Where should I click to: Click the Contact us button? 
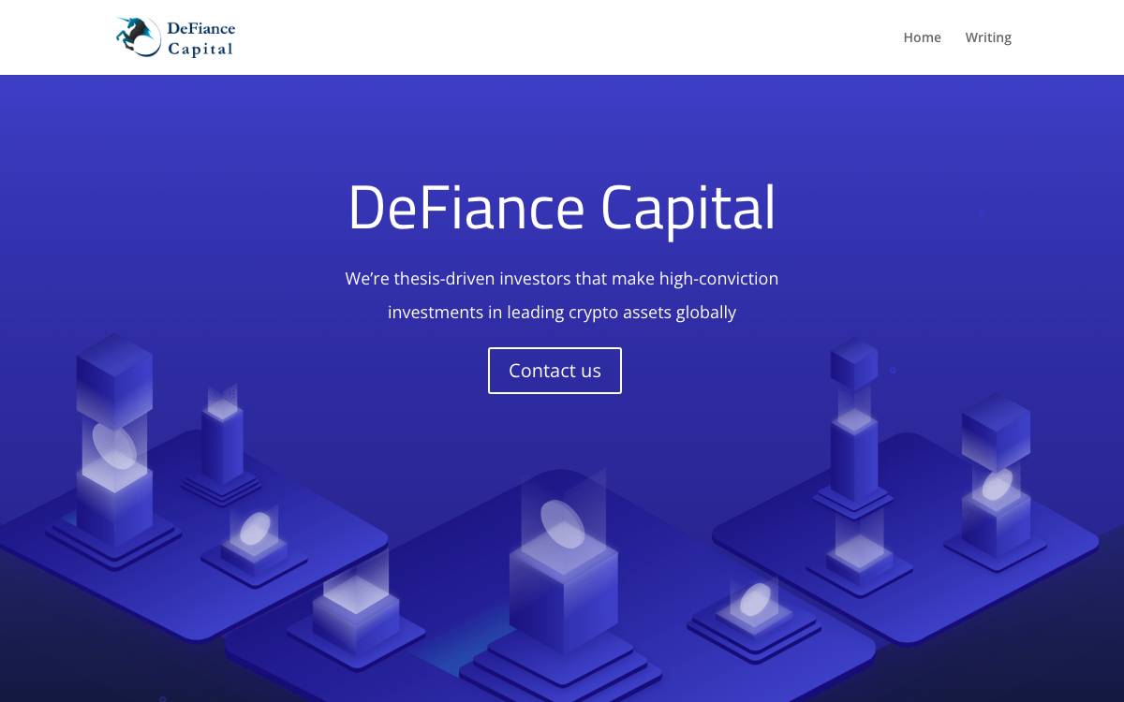555,371
